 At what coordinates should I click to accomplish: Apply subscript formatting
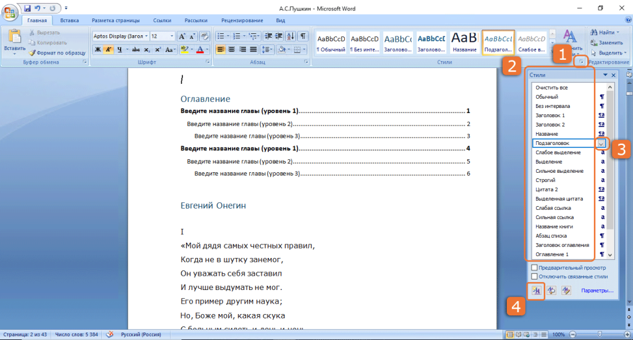pyautogui.click(x=147, y=49)
